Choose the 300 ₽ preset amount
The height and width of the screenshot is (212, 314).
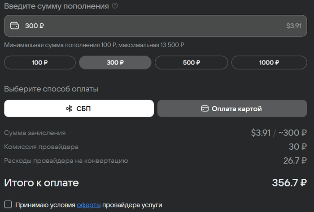click(x=115, y=63)
